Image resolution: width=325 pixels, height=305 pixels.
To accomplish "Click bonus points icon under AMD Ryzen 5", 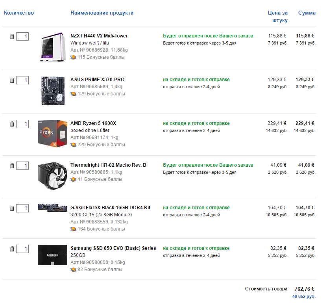I will click(73, 145).
